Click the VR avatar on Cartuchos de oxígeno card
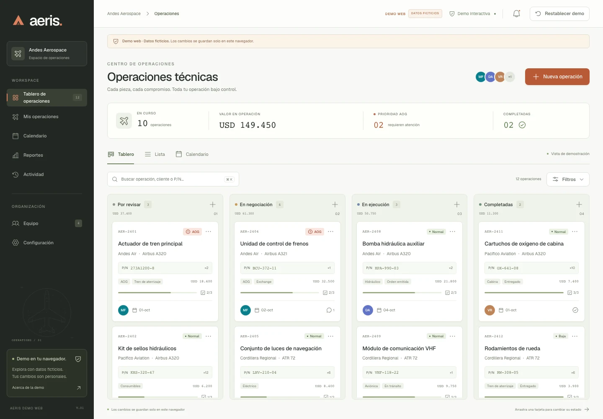The image size is (603, 419). [490, 310]
